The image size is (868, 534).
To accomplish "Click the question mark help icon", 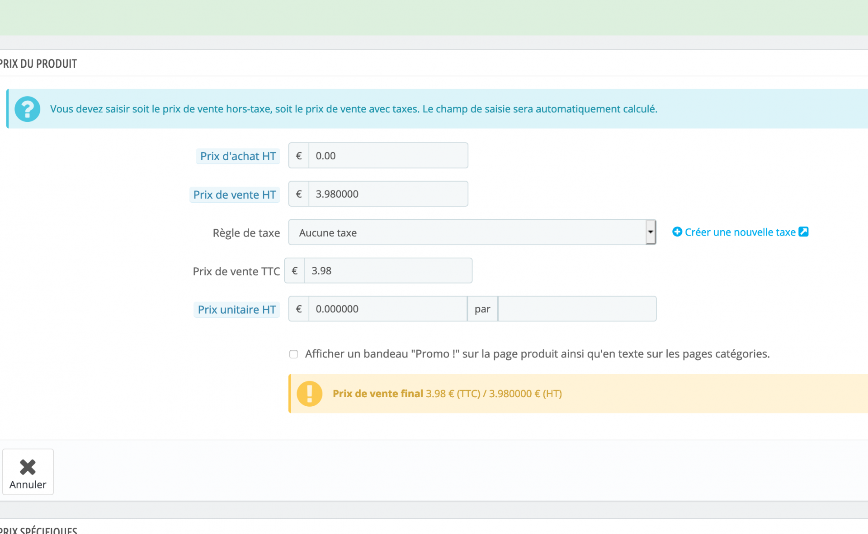I will click(28, 109).
